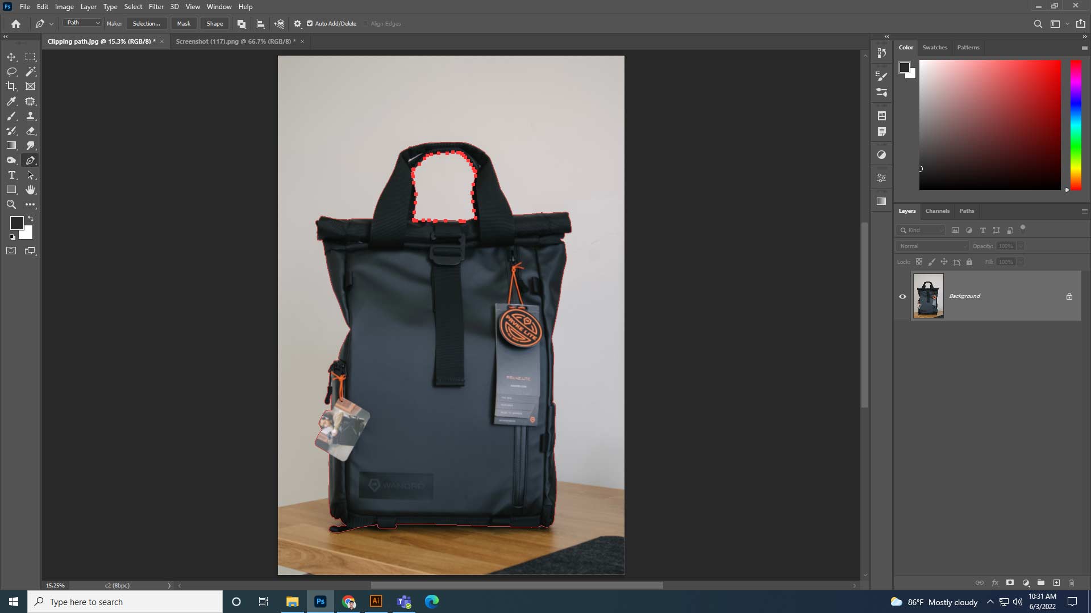Hide the Background layer visibility
The height and width of the screenshot is (613, 1091).
tap(903, 296)
